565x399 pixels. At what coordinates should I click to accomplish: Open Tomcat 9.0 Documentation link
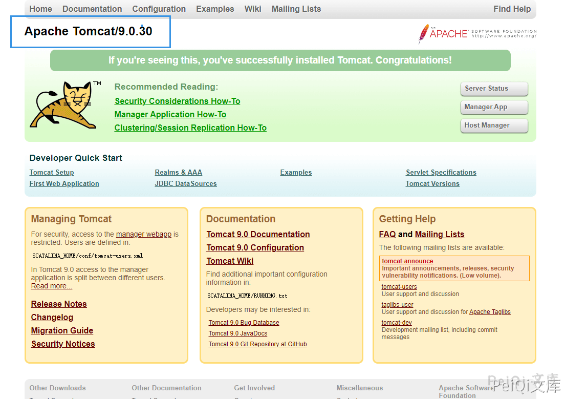point(258,235)
